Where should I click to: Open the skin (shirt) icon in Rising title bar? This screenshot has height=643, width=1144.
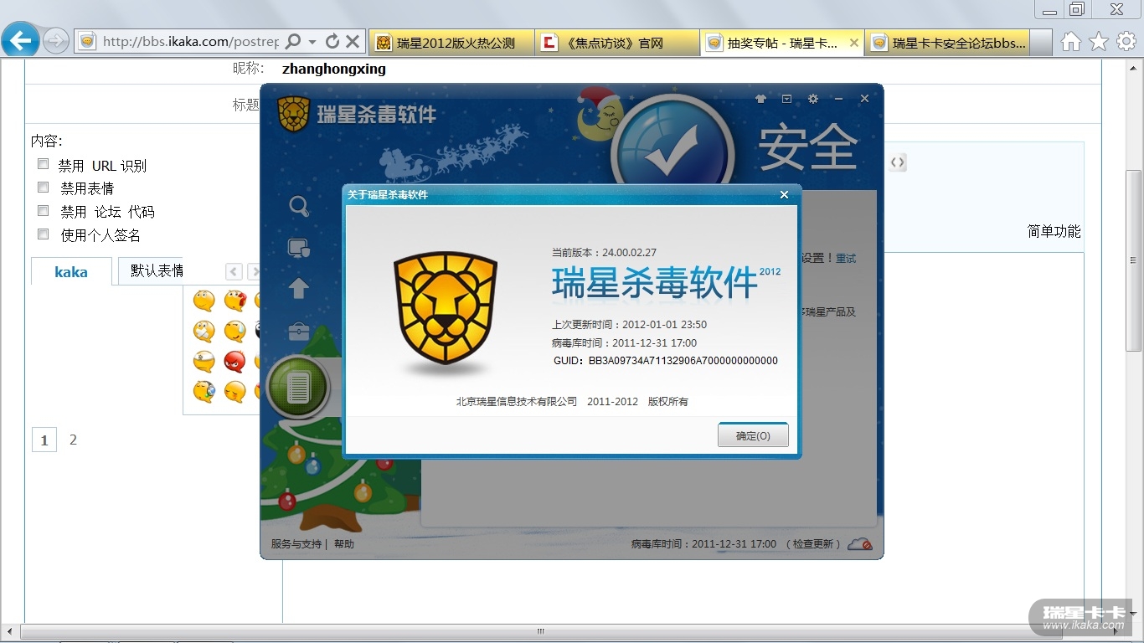[x=760, y=99]
